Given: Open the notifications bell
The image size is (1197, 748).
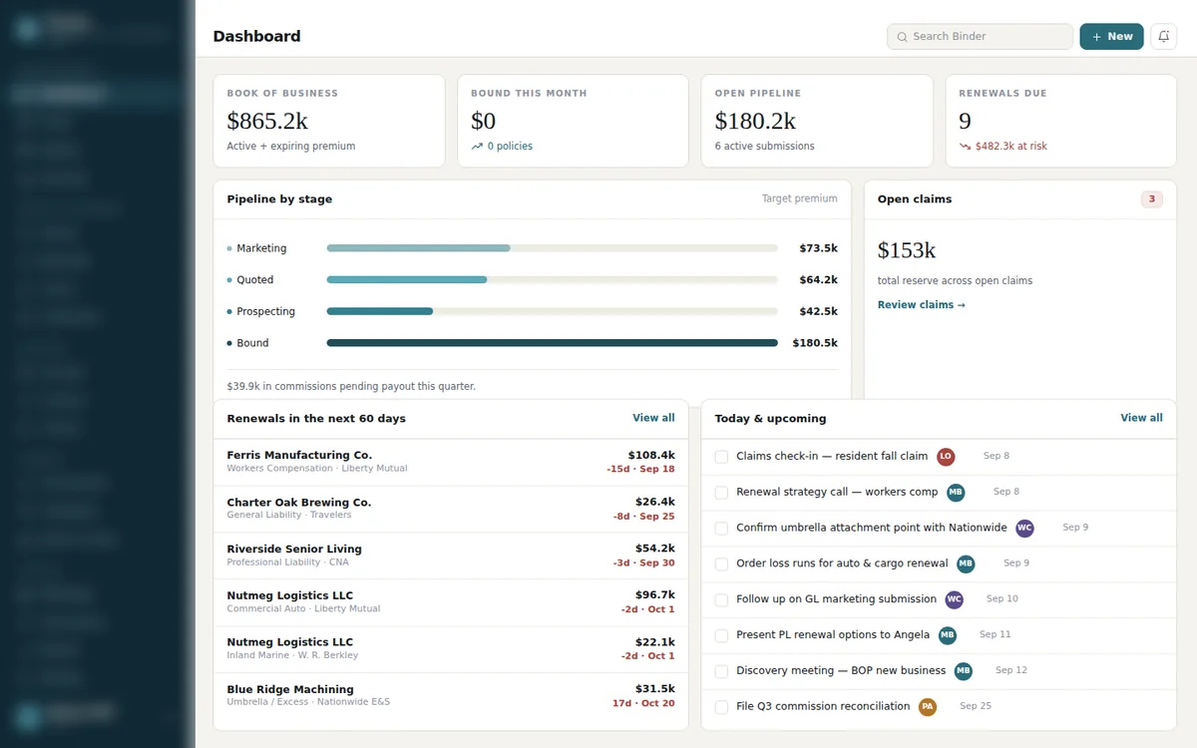Looking at the screenshot, I should pyautogui.click(x=1163, y=37).
